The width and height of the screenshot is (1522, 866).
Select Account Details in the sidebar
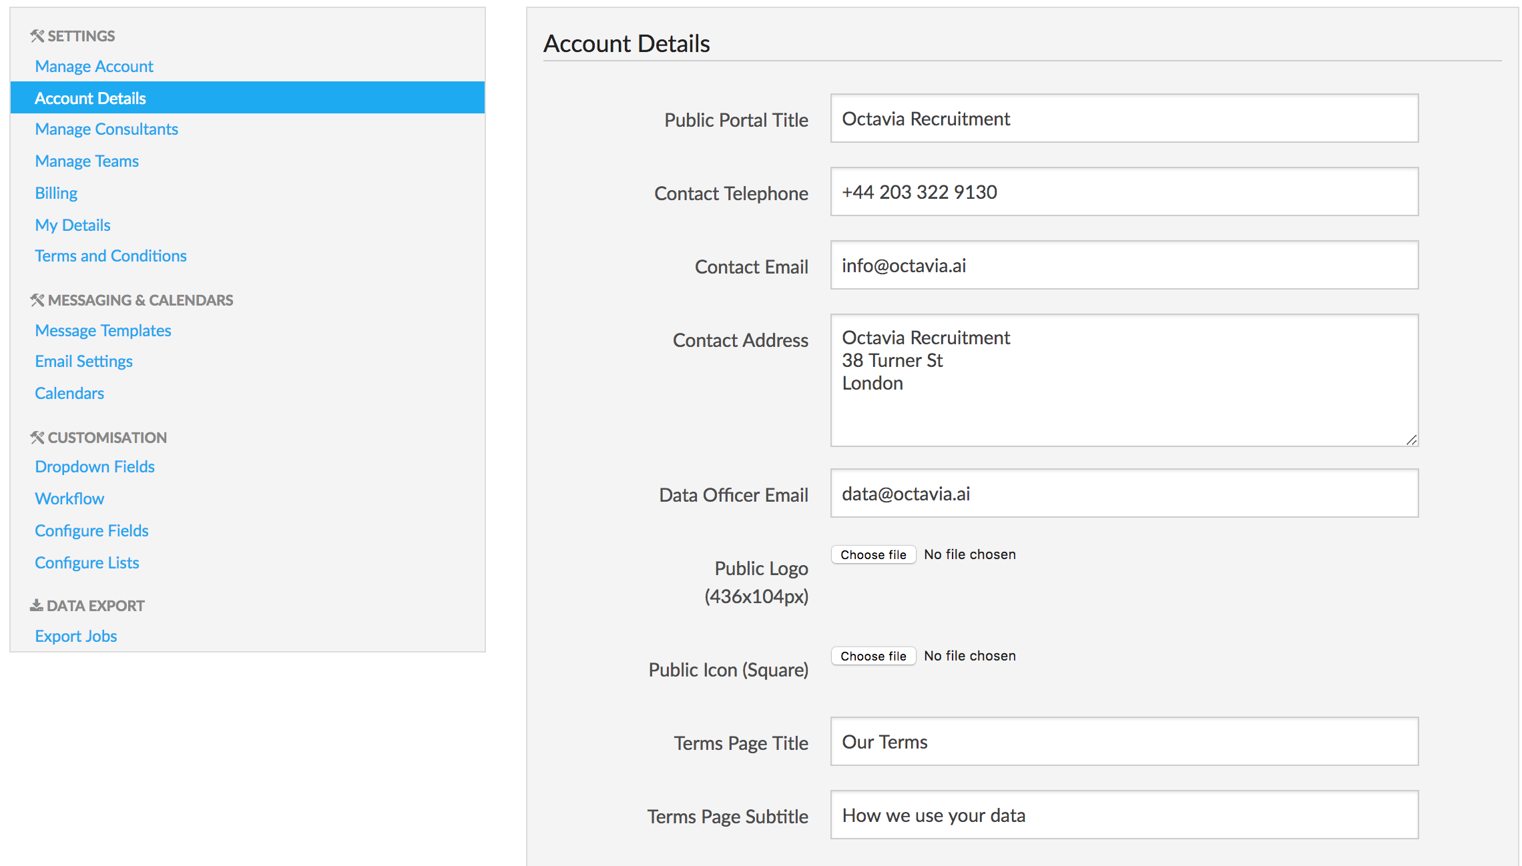(90, 98)
